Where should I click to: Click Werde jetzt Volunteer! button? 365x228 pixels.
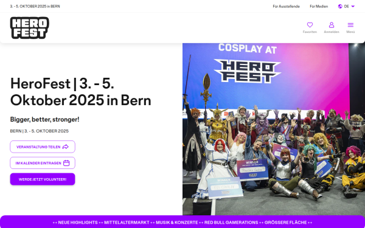[43, 179]
